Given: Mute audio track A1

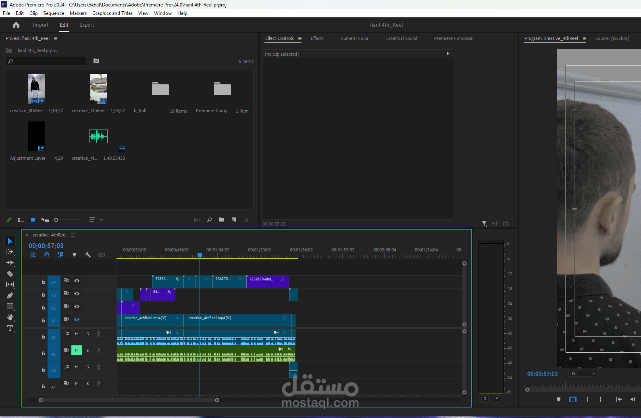Looking at the screenshot, I should pos(77,334).
